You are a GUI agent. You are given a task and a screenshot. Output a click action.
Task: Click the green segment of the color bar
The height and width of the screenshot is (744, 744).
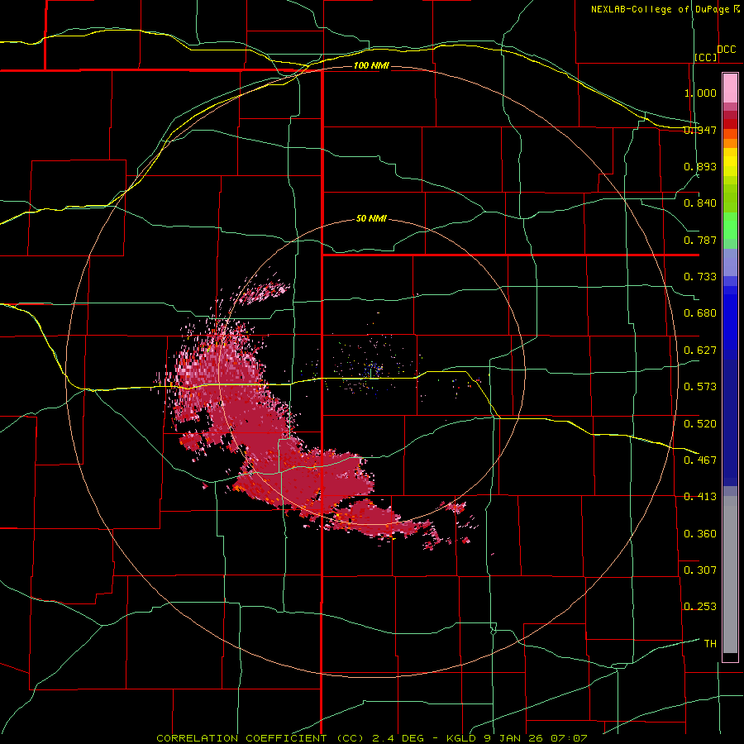click(730, 226)
